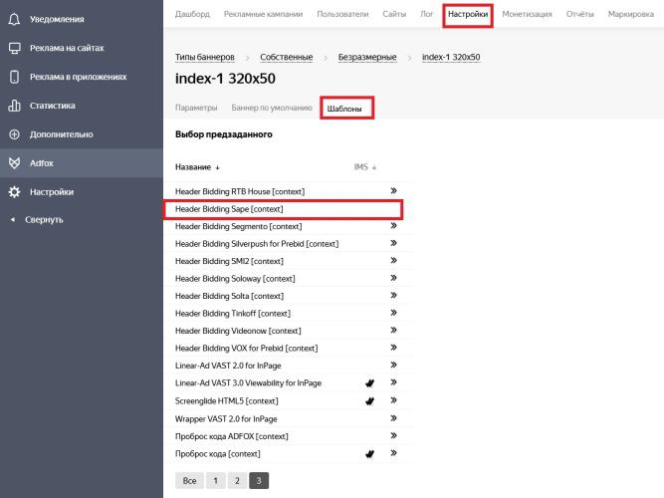Select Header Bidding RTB House [context] text
This screenshot has height=498, width=664.
(240, 191)
